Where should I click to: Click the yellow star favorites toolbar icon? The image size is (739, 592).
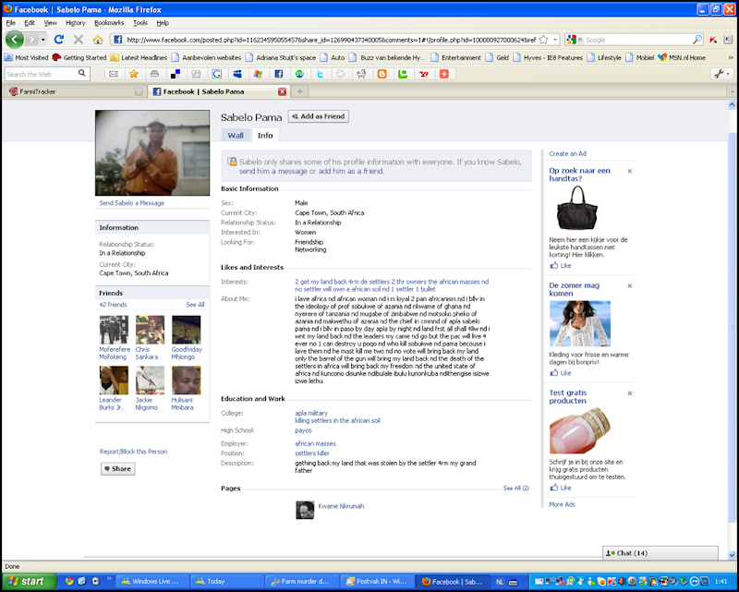(x=134, y=74)
